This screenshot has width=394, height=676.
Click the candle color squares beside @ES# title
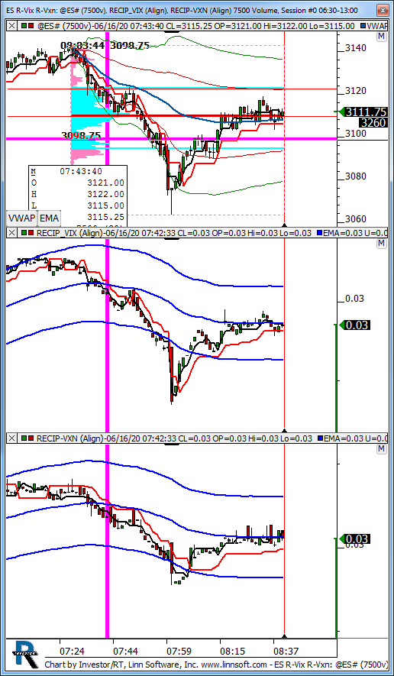(27, 26)
